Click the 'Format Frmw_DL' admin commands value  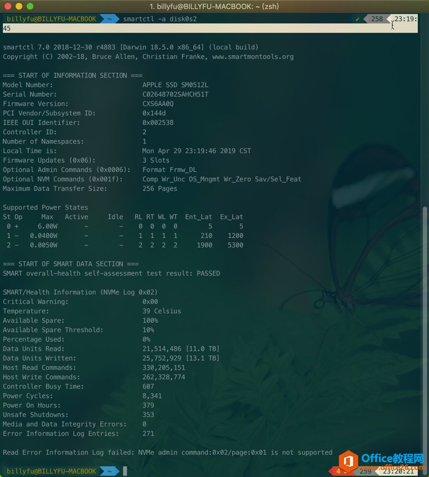click(170, 170)
